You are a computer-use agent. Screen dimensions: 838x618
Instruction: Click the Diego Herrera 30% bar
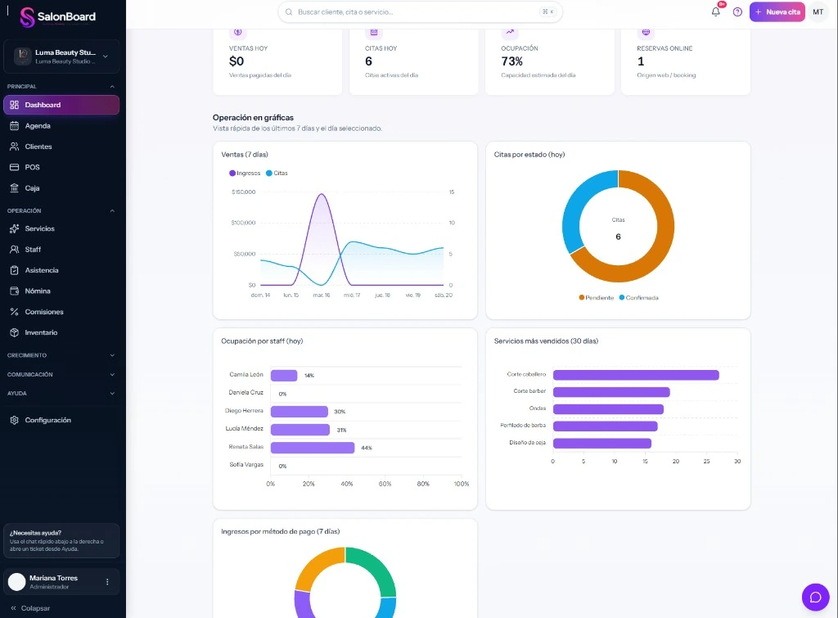pyautogui.click(x=300, y=412)
